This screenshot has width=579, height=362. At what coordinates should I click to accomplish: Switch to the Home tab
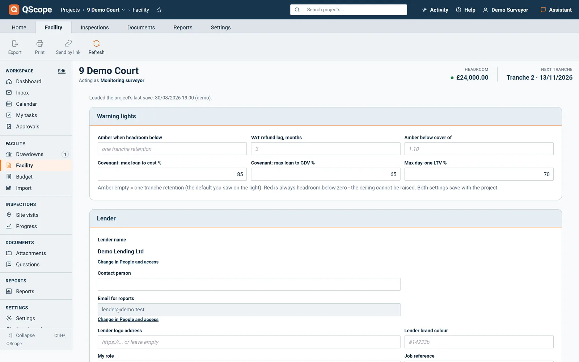pos(19,28)
